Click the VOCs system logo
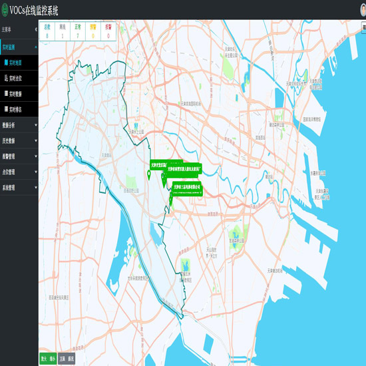The height and width of the screenshot is (366, 366). click(5, 10)
